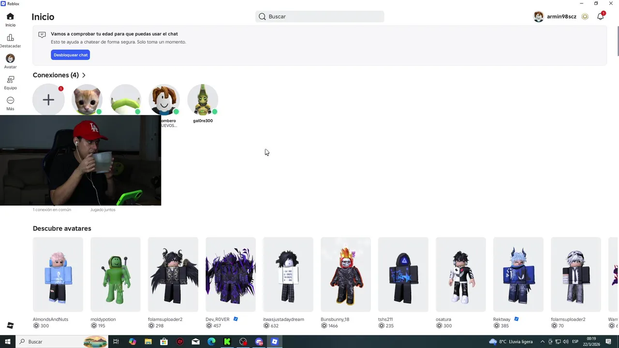The width and height of the screenshot is (619, 348).
Task: Open the Más menu in sidebar
Action: (10, 101)
